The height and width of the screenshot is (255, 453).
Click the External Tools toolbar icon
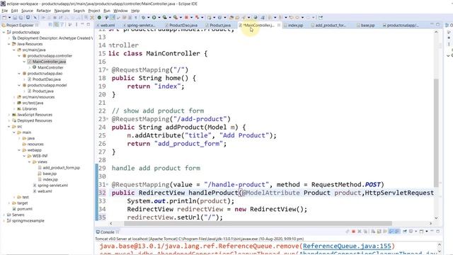click(x=176, y=17)
